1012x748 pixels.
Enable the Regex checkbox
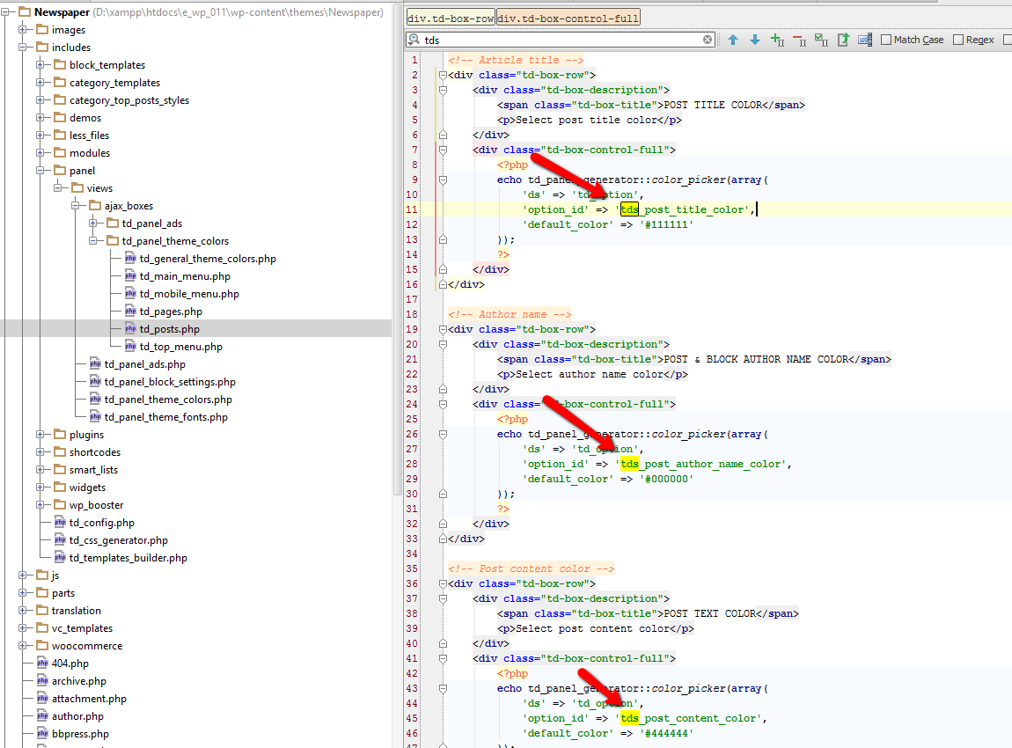click(x=958, y=40)
